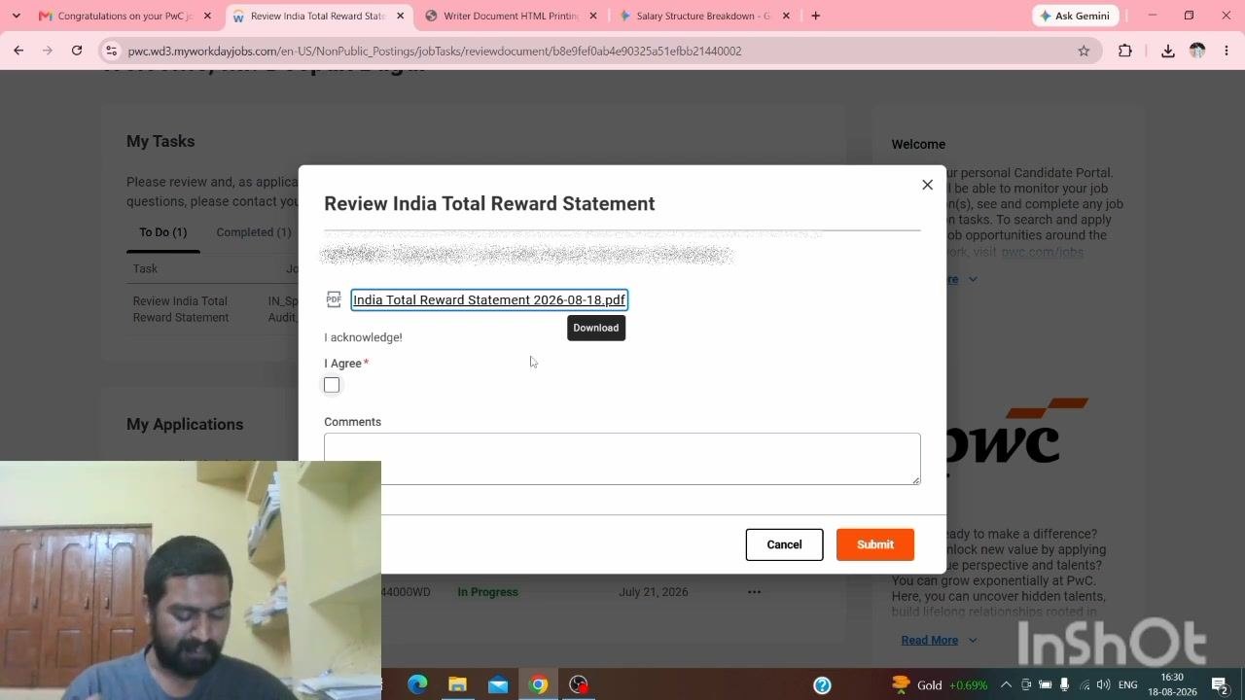This screenshot has height=700, width=1245.
Task: Click the Ask Gemini button
Action: 1075,16
